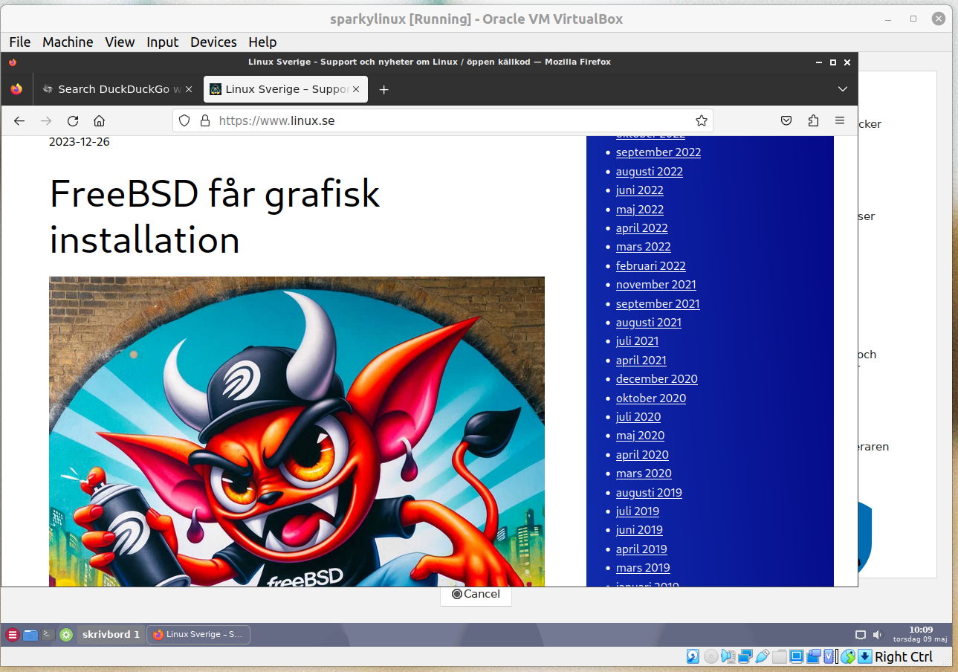Click the VirtualBox recording indicator
This screenshot has width=958, height=672.
tap(814, 656)
